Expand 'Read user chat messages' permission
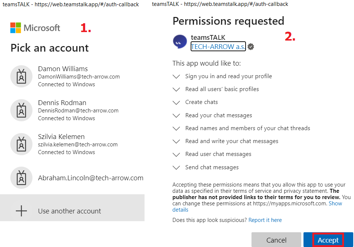354x247 pixels. [177, 154]
